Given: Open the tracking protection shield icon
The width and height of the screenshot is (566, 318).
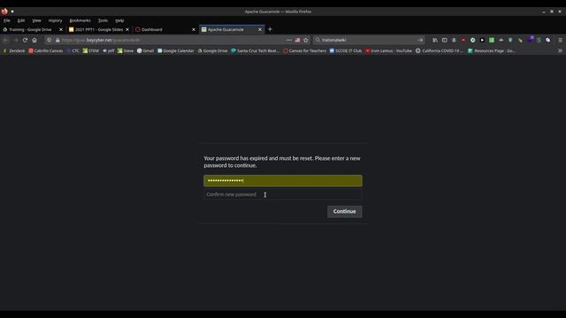Looking at the screenshot, I should click(x=50, y=40).
